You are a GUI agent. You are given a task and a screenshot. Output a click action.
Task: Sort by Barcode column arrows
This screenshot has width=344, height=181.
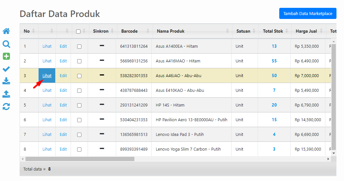148,31
